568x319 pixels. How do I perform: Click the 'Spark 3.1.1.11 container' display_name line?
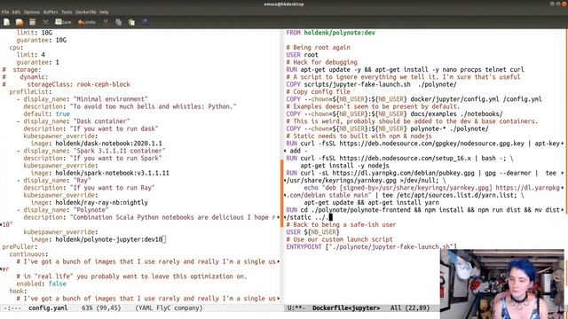(x=91, y=151)
